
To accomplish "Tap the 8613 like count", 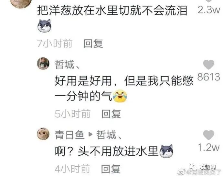I will tap(209, 77).
